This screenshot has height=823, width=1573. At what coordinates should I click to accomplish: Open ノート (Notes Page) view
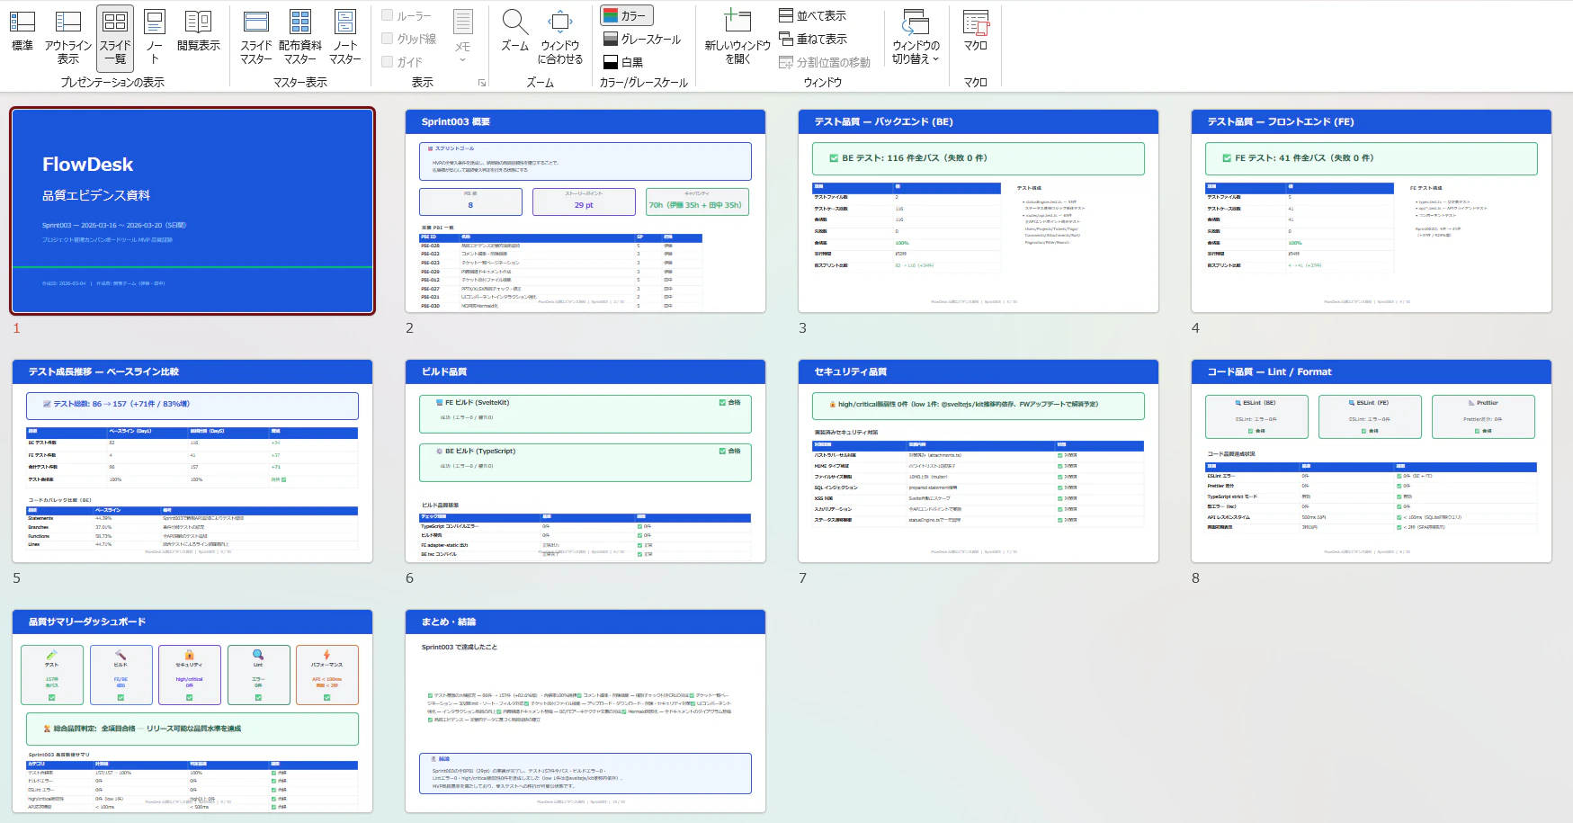[x=155, y=37]
